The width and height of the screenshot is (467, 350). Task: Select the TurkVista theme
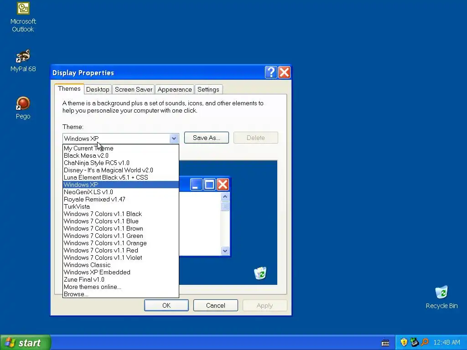120,206
